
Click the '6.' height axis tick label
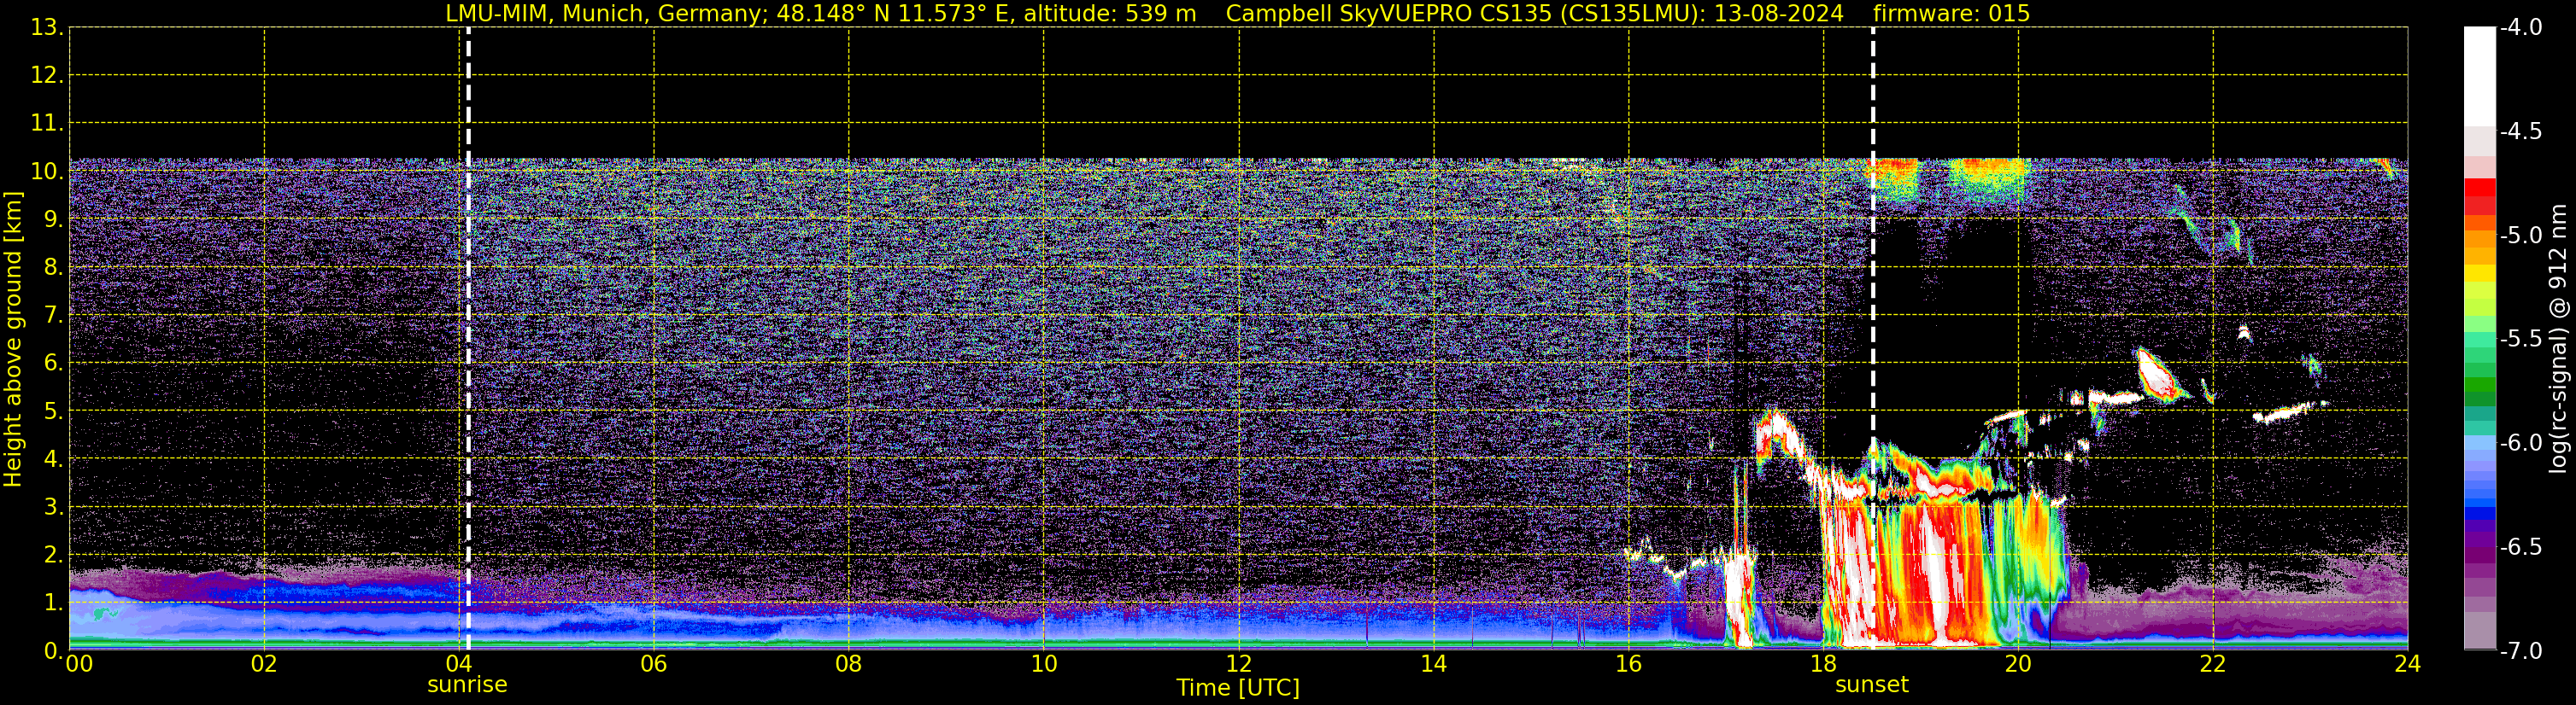click(x=53, y=363)
